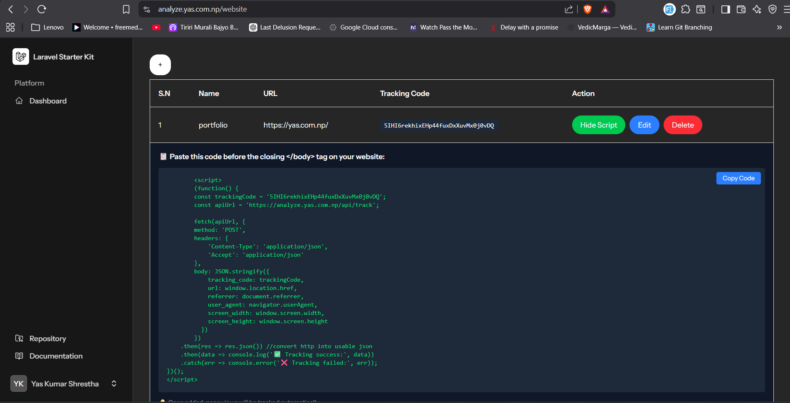Copy the tracking code snippet

[738, 178]
